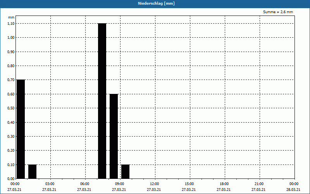Select the 0,80 y-axis value

coord(11,66)
